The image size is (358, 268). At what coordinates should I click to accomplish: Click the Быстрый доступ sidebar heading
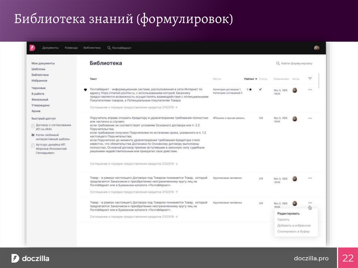point(44,118)
